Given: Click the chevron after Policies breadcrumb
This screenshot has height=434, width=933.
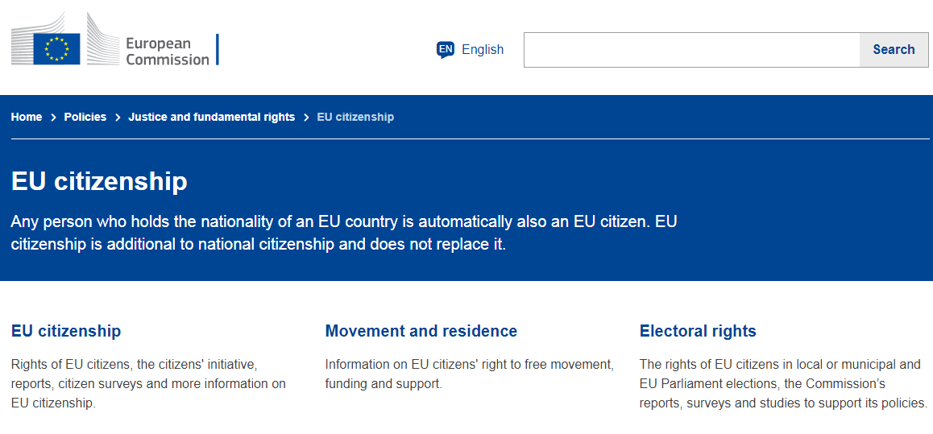Looking at the screenshot, I should [x=118, y=118].
